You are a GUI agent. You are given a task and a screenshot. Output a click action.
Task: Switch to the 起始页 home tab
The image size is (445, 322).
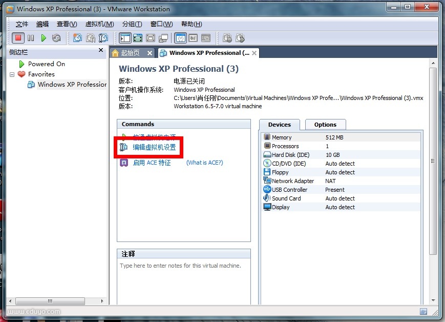(130, 53)
